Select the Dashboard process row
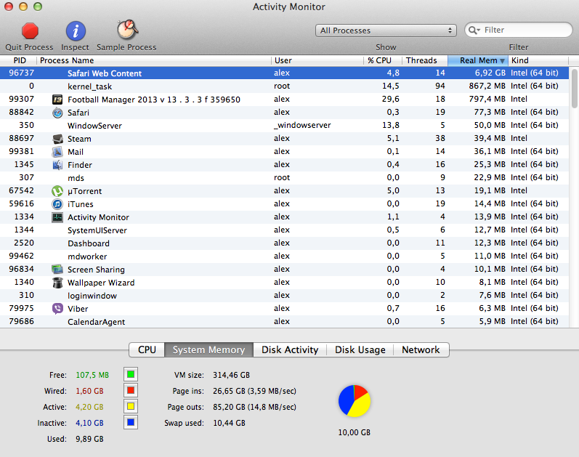The image size is (579, 457). pos(284,243)
